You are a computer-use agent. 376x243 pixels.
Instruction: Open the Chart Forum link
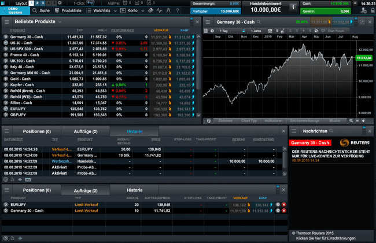pos(333,31)
